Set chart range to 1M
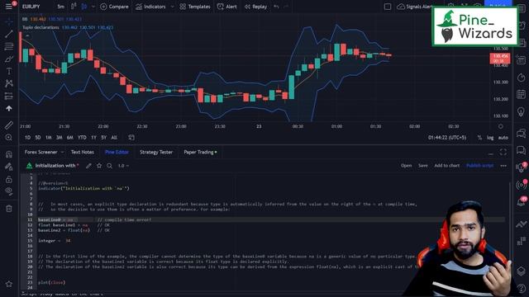This screenshot has width=529, height=297. [x=49, y=138]
